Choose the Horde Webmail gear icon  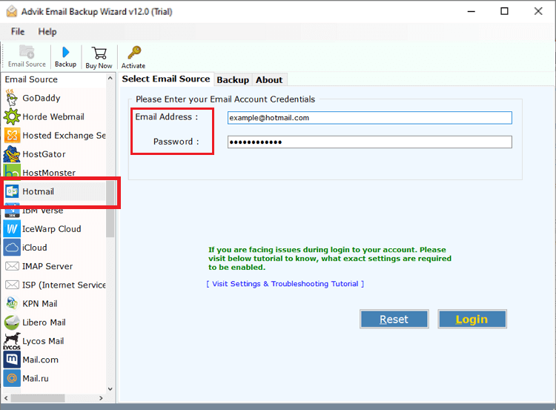pyautogui.click(x=12, y=116)
